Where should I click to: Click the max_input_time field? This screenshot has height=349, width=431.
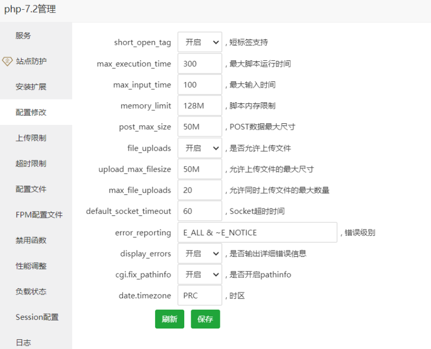200,85
